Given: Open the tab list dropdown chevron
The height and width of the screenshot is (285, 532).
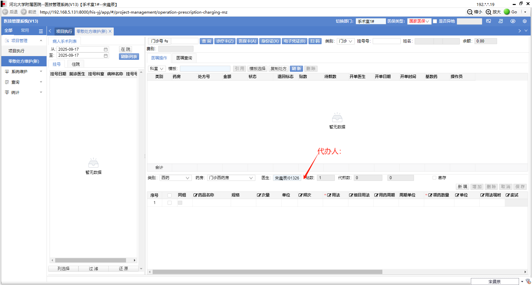Looking at the screenshot, I should pos(526,31).
